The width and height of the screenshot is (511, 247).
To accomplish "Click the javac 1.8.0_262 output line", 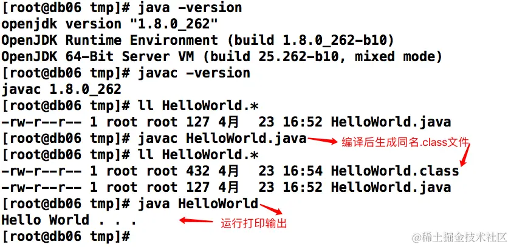I will click(x=61, y=89).
